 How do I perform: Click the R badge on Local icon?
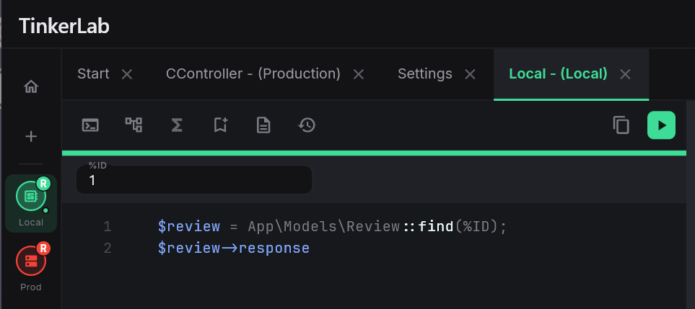pos(43,184)
